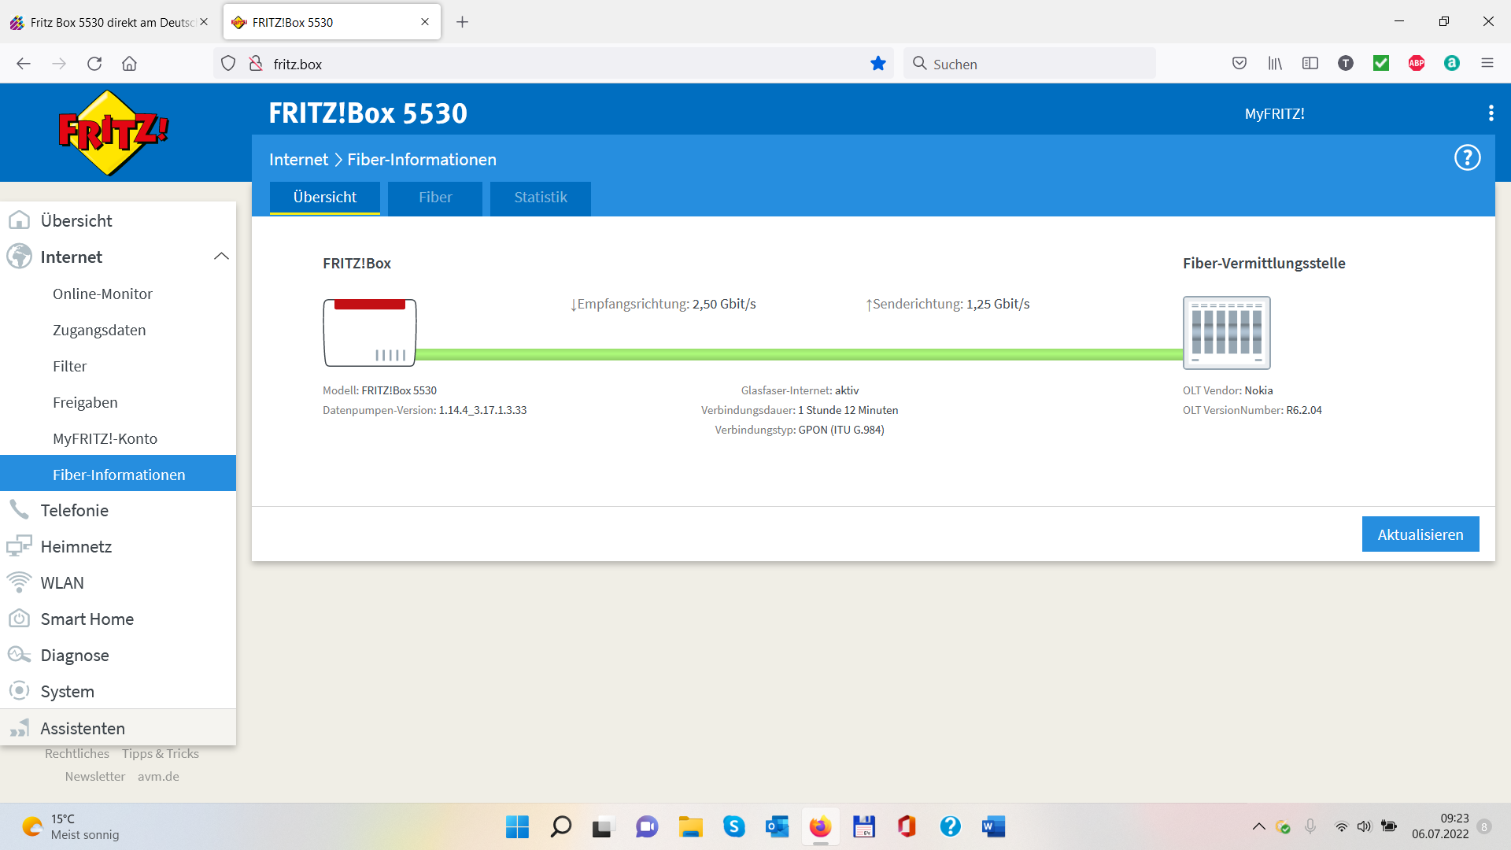Open the weather widget
The width and height of the screenshot is (1511, 850).
pos(71,826)
